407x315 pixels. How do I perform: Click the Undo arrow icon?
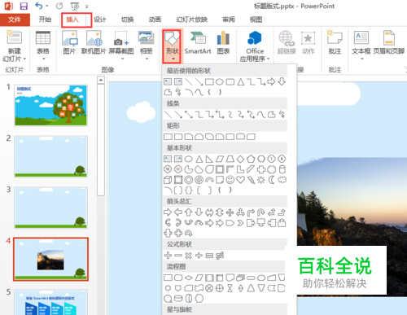pyautogui.click(x=39, y=6)
